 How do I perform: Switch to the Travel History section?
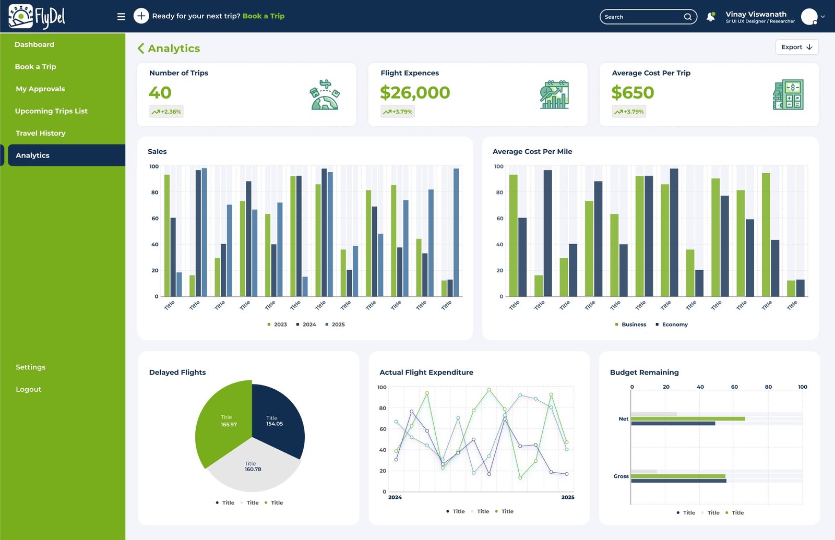(x=40, y=133)
